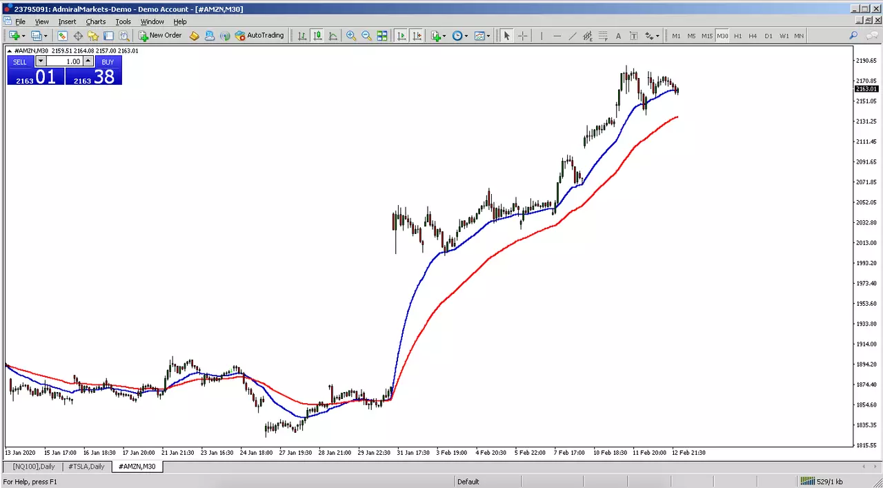This screenshot has width=883, height=488.
Task: Toggle chart auto scroll
Action: tap(401, 36)
